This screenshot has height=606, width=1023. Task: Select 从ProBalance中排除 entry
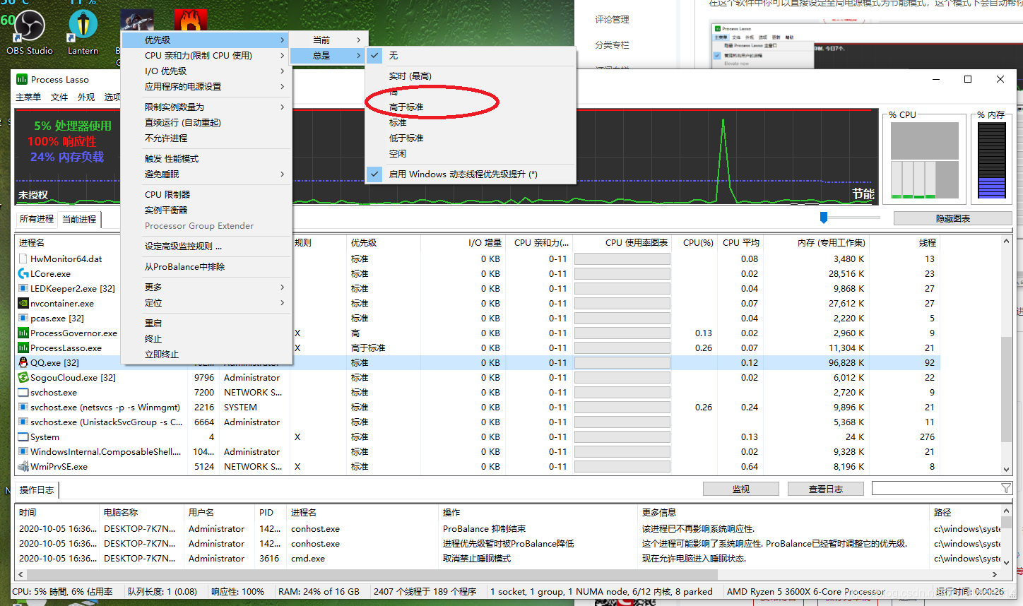[x=206, y=267]
